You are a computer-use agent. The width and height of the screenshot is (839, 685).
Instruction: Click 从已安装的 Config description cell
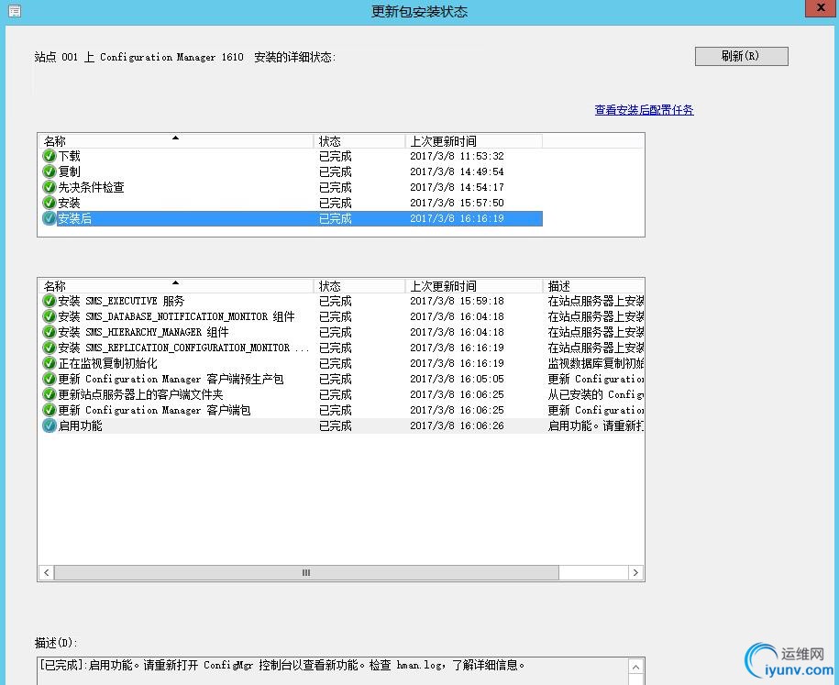(595, 394)
